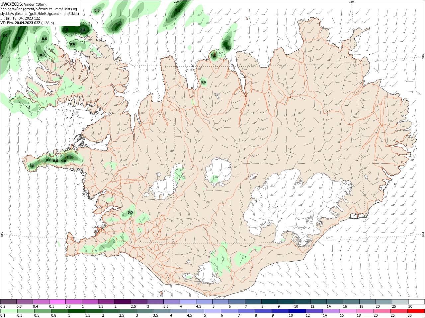
Task: Click the slydda/snjókoma legend description line
Action: [40, 14]
